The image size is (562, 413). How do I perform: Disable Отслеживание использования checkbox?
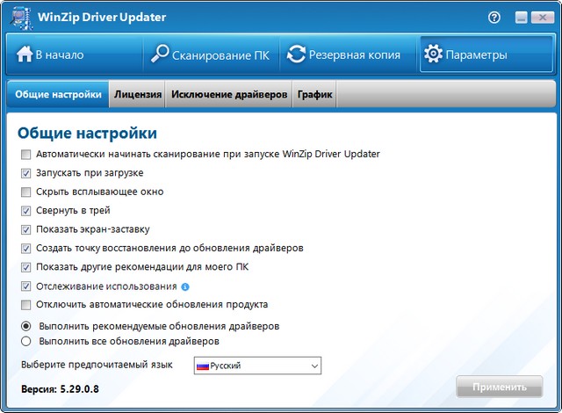pyautogui.click(x=25, y=286)
